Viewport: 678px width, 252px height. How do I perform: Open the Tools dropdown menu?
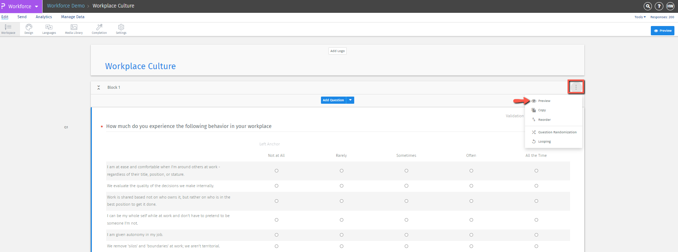pos(640,17)
